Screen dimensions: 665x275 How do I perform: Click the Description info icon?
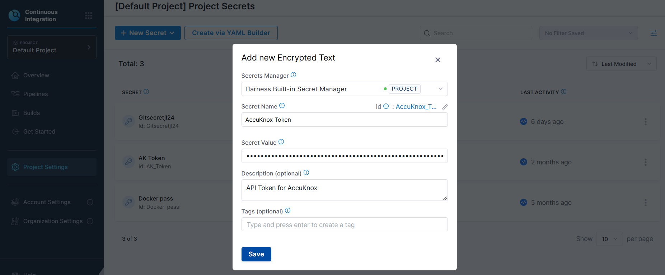[306, 173]
